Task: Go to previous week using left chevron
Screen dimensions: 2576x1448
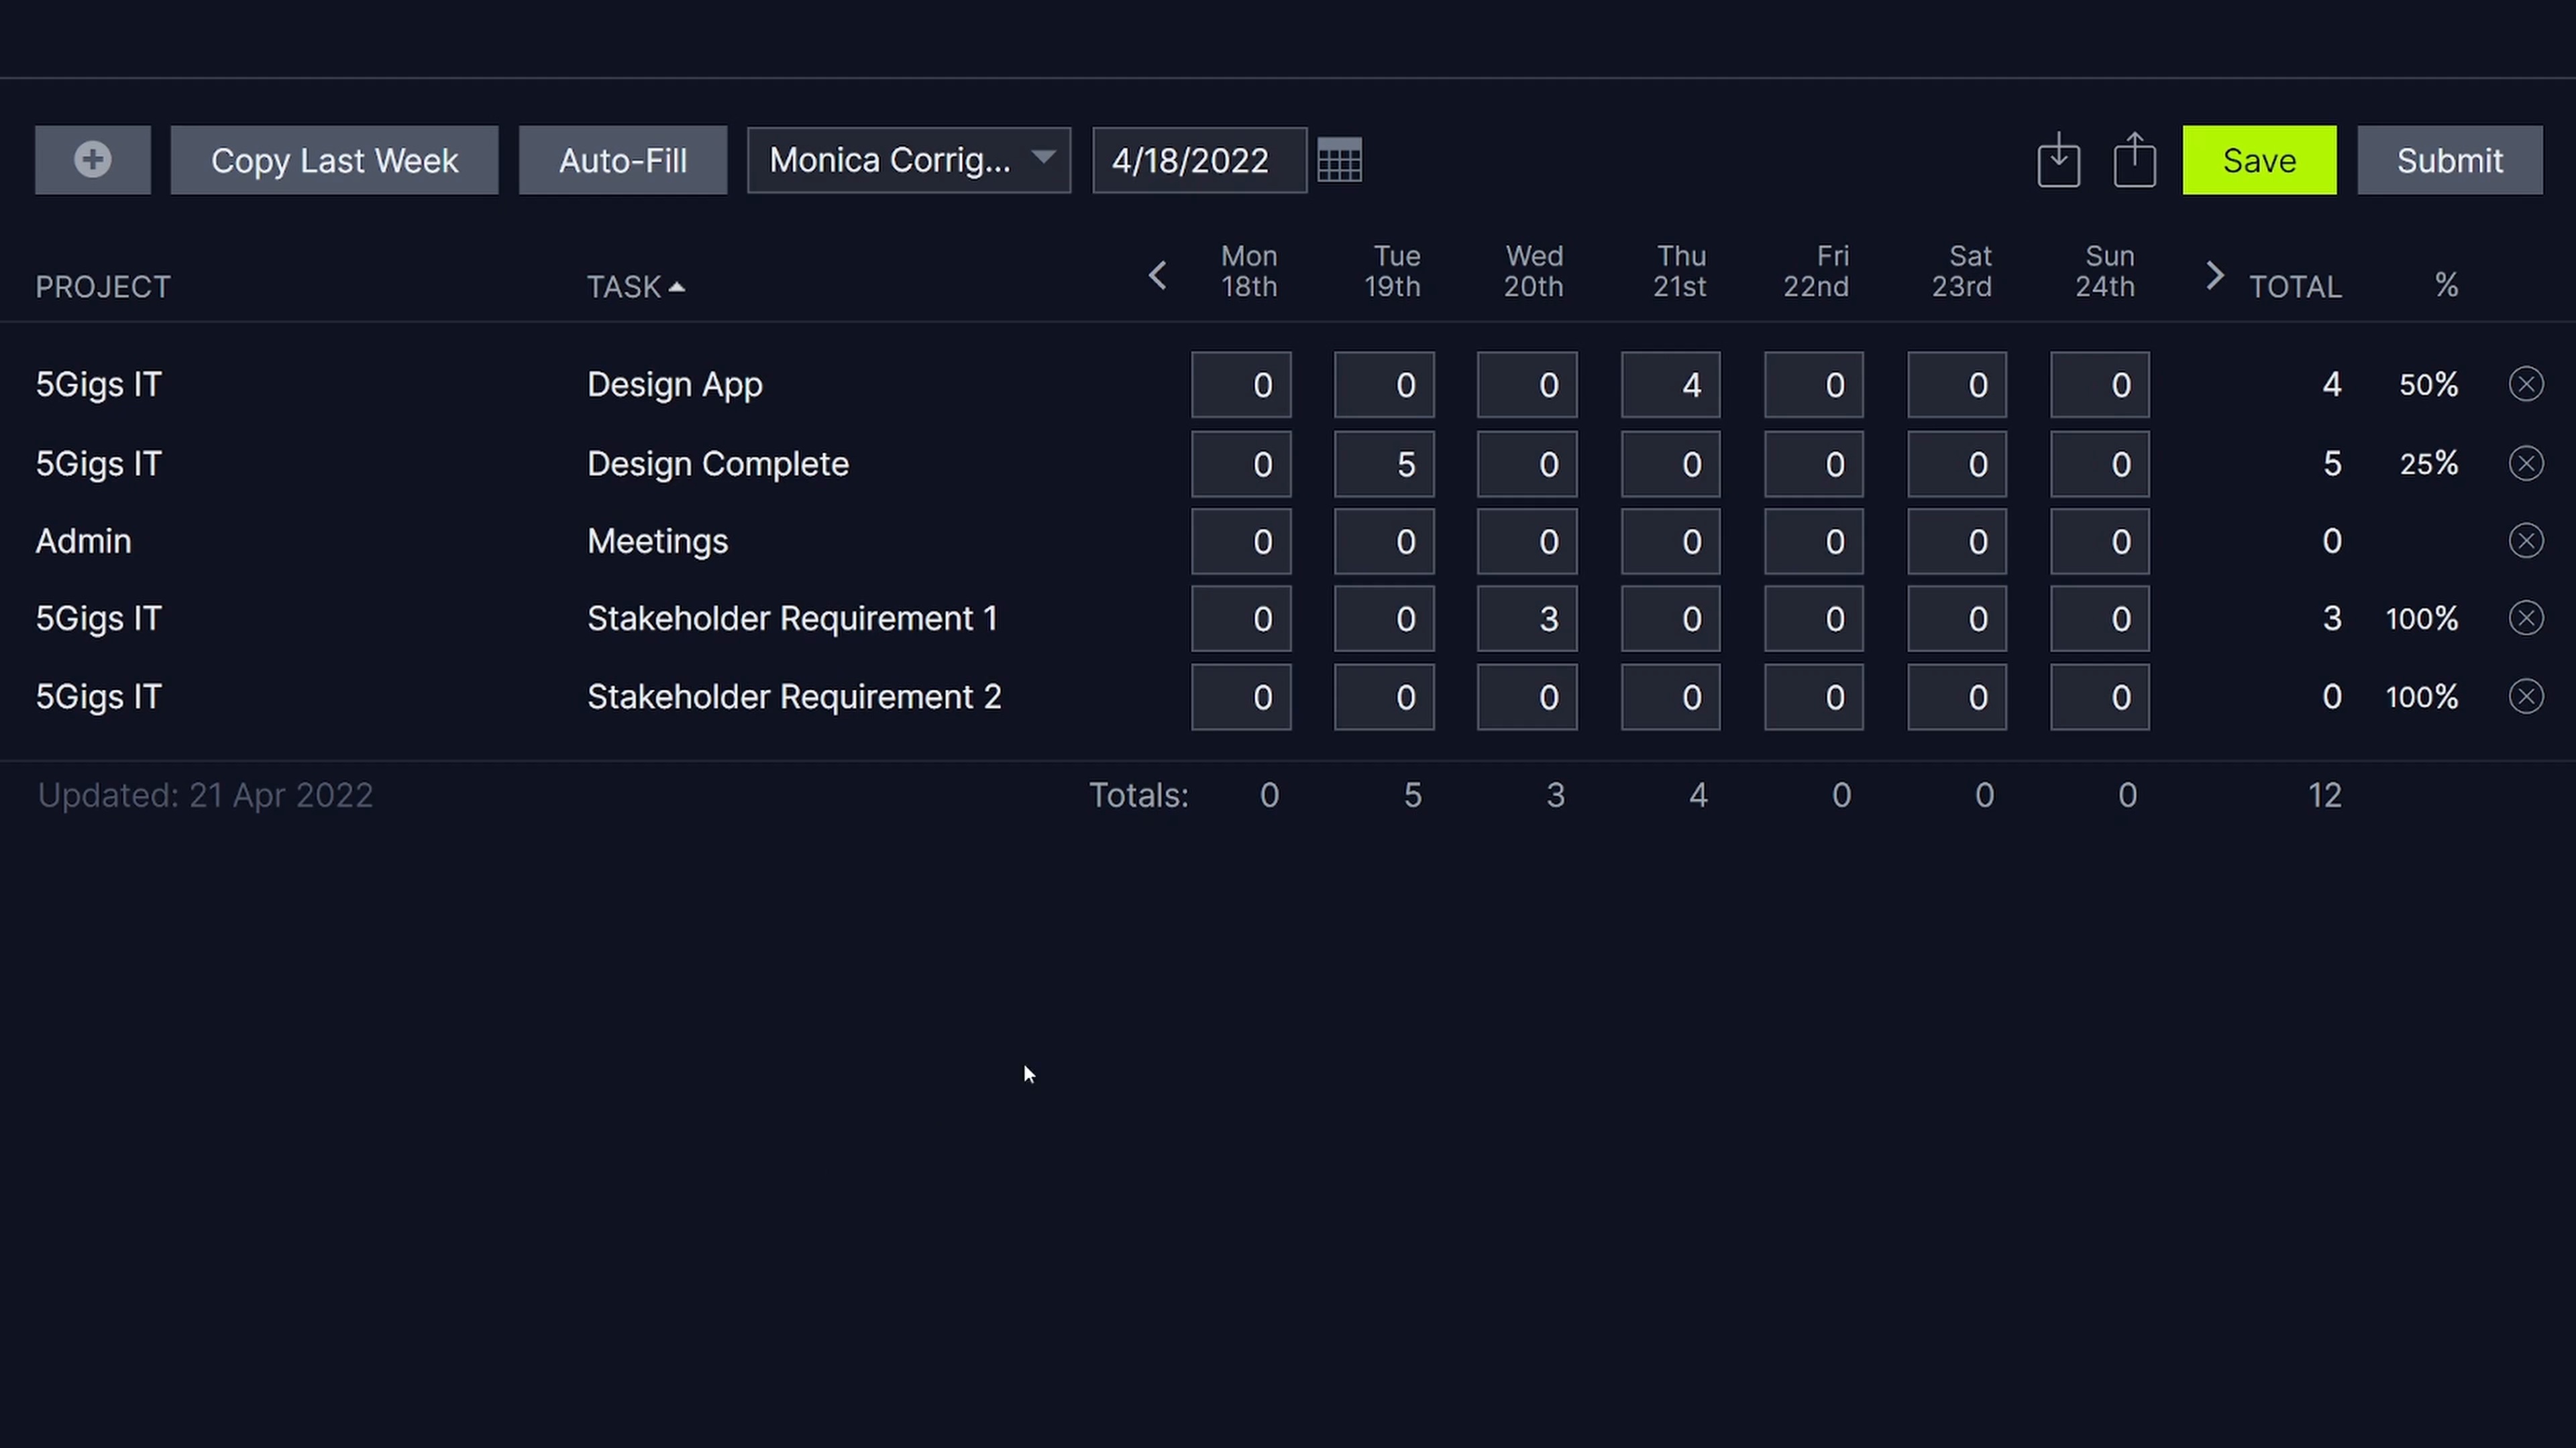Action: 1157,276
